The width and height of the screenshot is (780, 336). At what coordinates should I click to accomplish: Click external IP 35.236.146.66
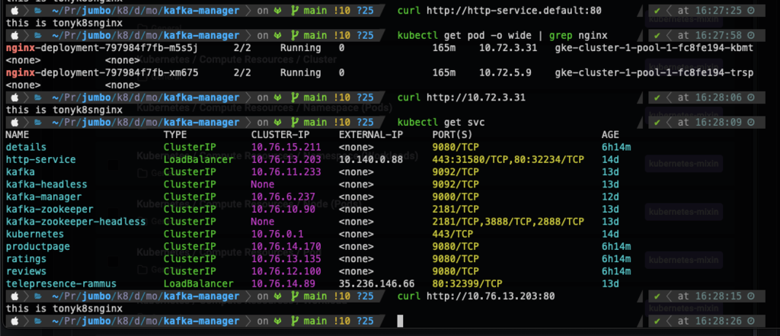click(376, 283)
